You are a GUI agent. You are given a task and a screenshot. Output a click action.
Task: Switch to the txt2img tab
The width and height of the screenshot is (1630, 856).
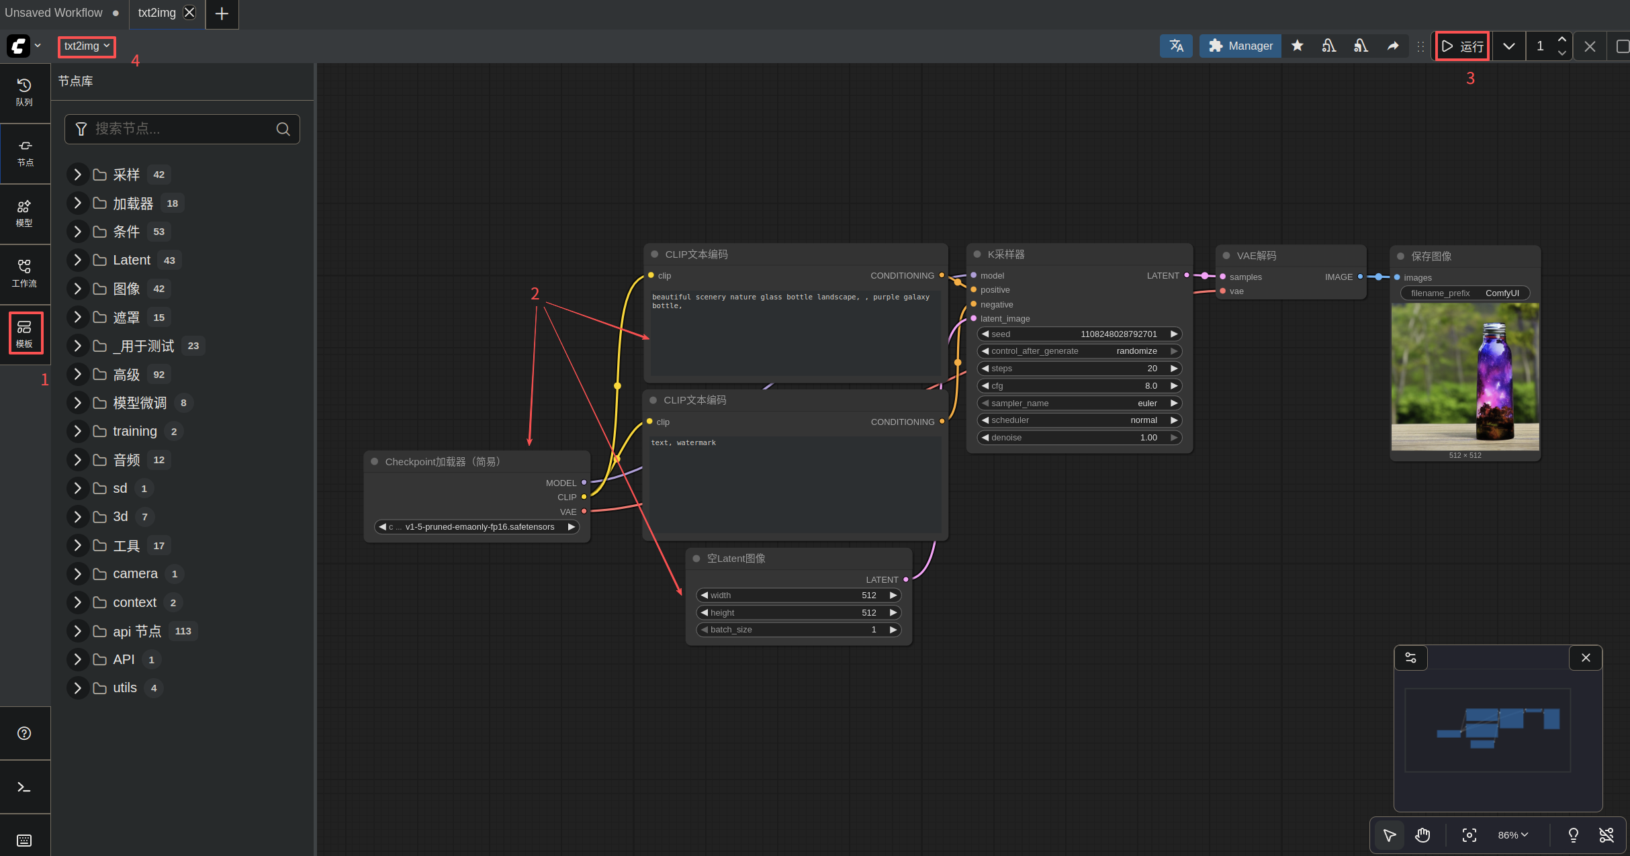156,13
